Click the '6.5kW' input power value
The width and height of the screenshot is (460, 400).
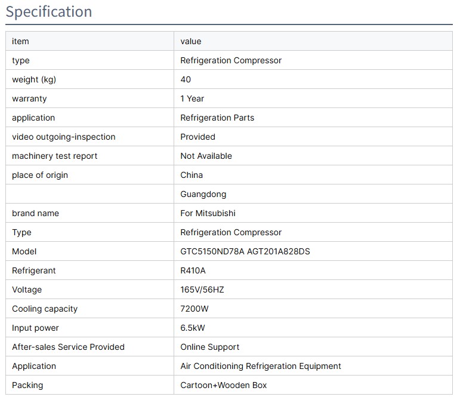click(x=193, y=328)
